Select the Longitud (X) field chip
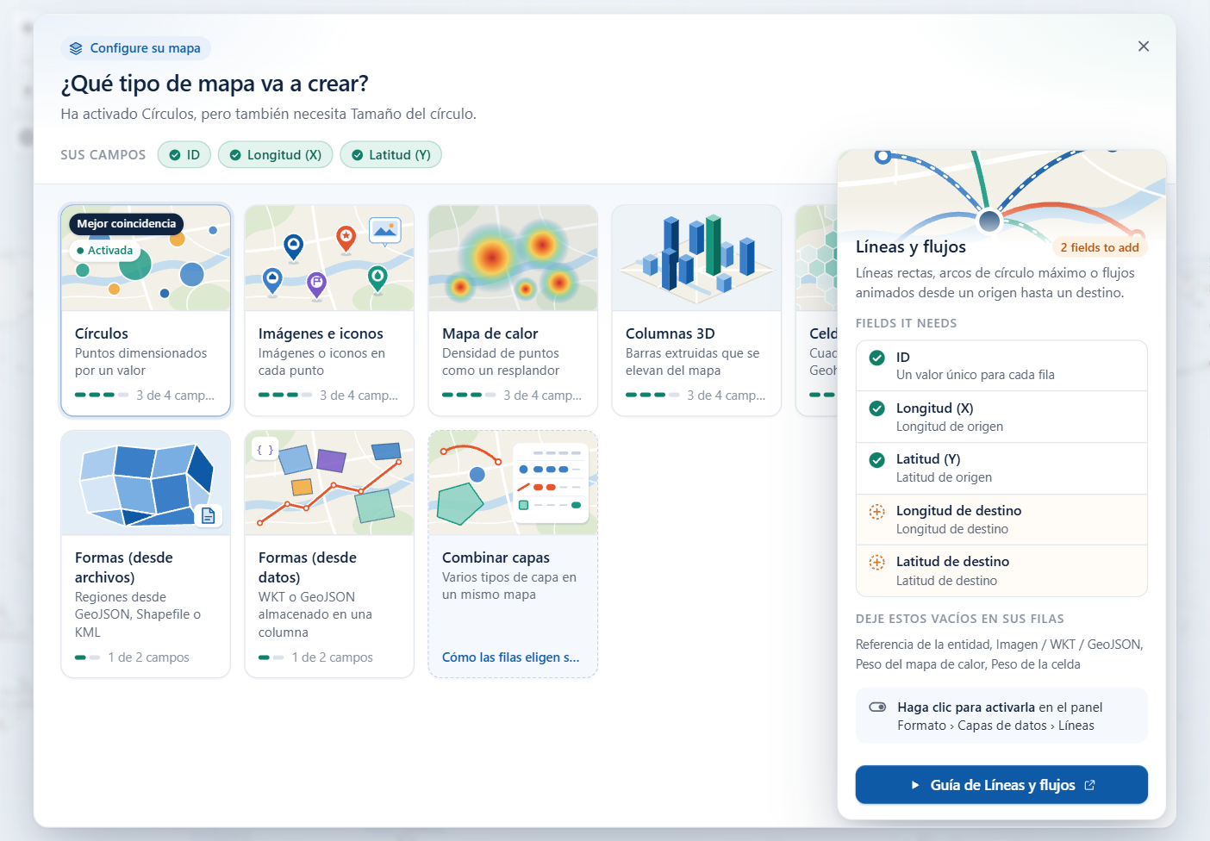1210x841 pixels. (x=275, y=155)
